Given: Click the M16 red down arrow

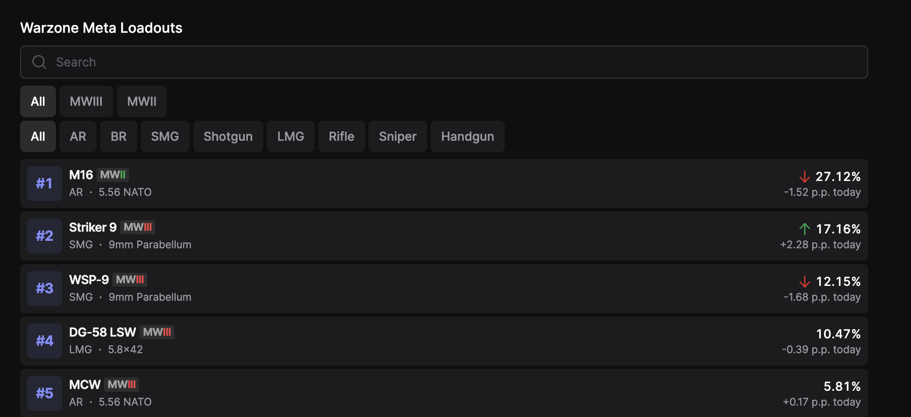Looking at the screenshot, I should 804,177.
